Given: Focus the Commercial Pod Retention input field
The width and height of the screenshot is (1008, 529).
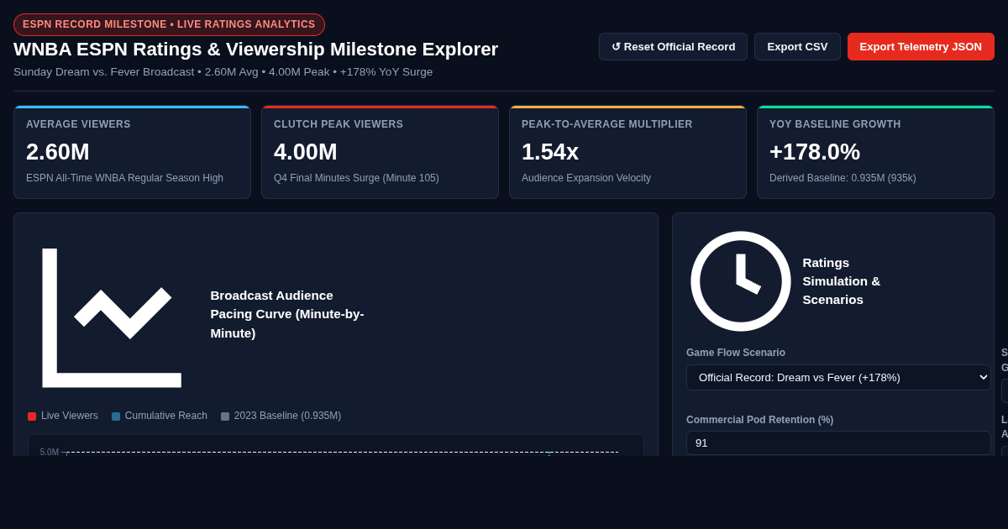Looking at the screenshot, I should click(838, 443).
